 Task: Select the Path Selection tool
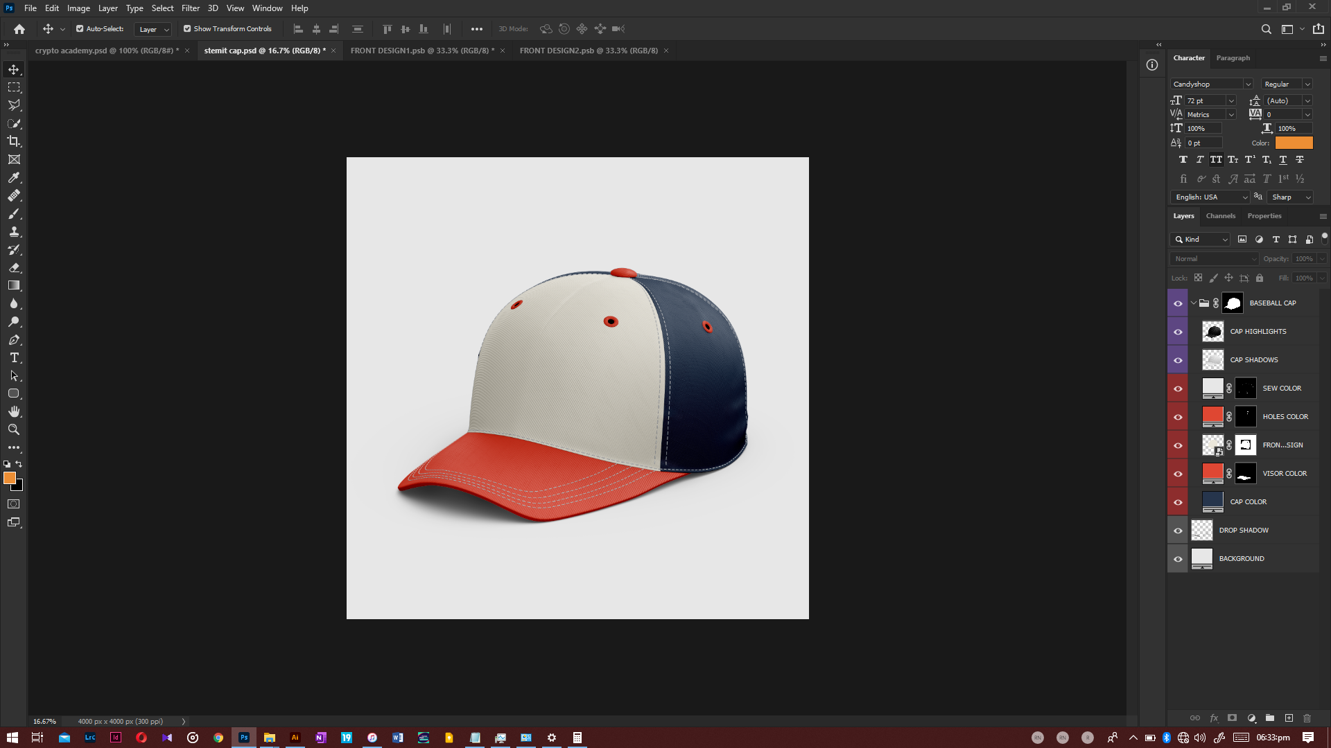coord(14,376)
